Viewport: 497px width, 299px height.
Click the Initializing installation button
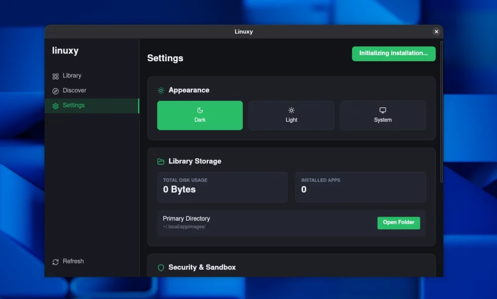394,54
